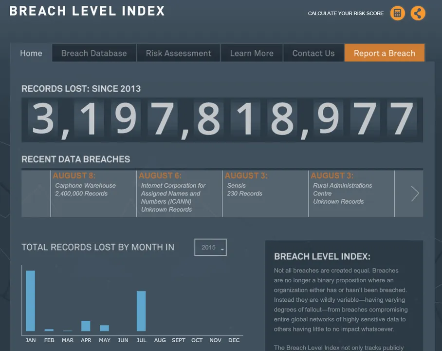This screenshot has height=351, width=442.
Task: Click the right arrow in recent breaches
Action: point(414,194)
